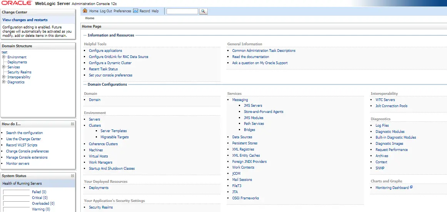Focus the toolbar search text field
This screenshot has height=212, width=447.
pos(182,11)
